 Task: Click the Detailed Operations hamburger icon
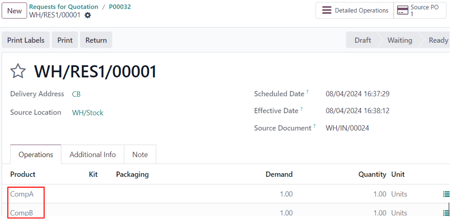coord(327,11)
